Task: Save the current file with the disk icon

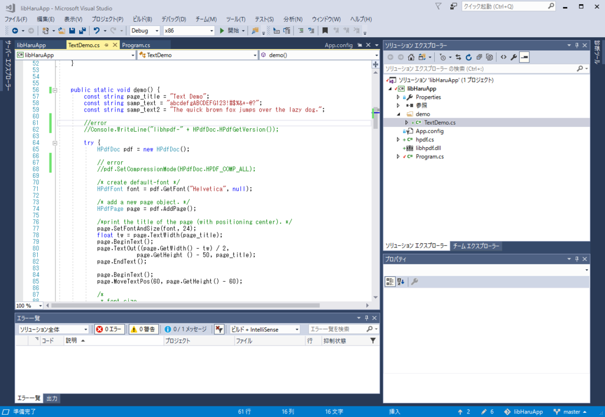Action: tap(72, 31)
